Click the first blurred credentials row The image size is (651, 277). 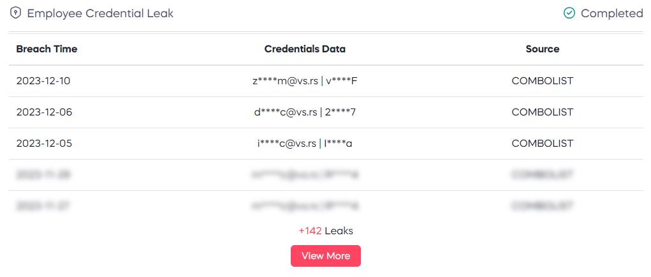click(305, 175)
